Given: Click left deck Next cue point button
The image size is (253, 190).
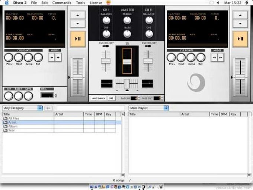Looking at the screenshot, I should point(19,57).
